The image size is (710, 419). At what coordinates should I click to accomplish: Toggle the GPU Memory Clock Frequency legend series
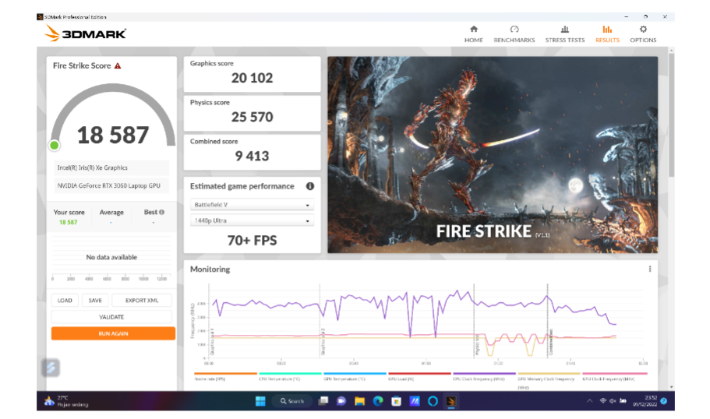click(x=549, y=380)
